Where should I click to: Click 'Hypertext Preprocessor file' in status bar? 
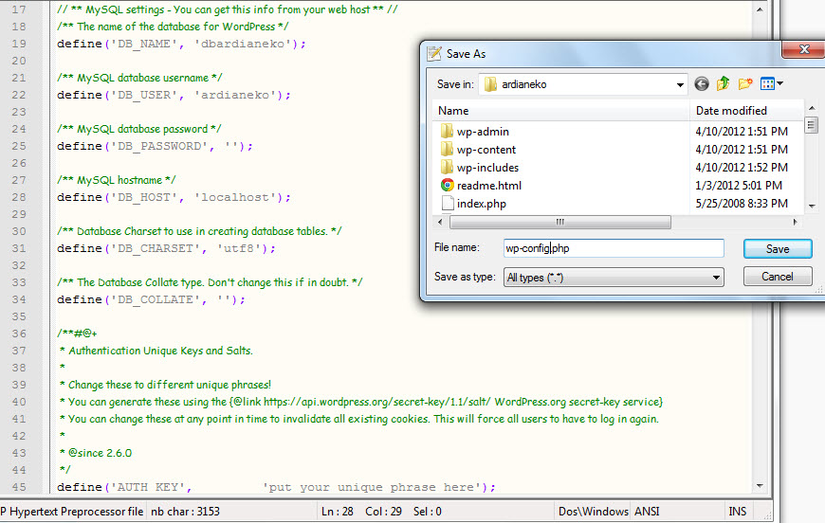[x=76, y=512]
